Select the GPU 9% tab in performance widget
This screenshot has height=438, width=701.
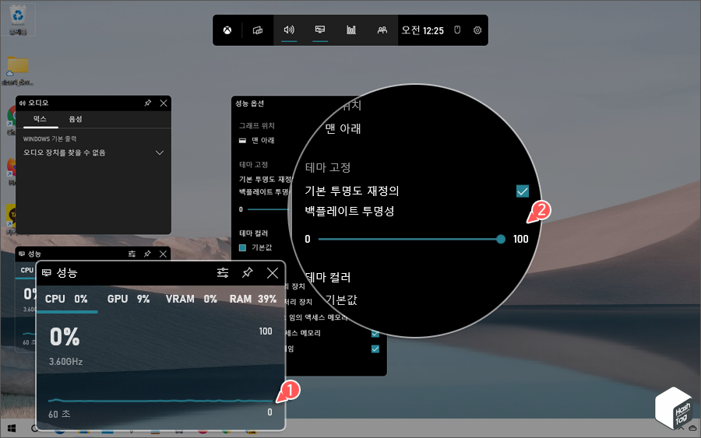point(129,299)
